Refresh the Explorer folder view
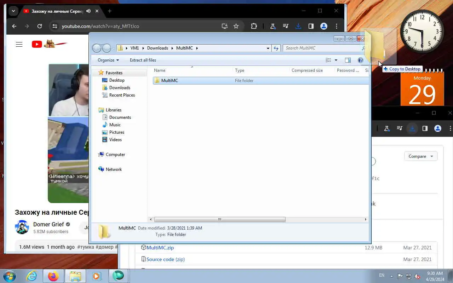The image size is (453, 283). (x=276, y=48)
